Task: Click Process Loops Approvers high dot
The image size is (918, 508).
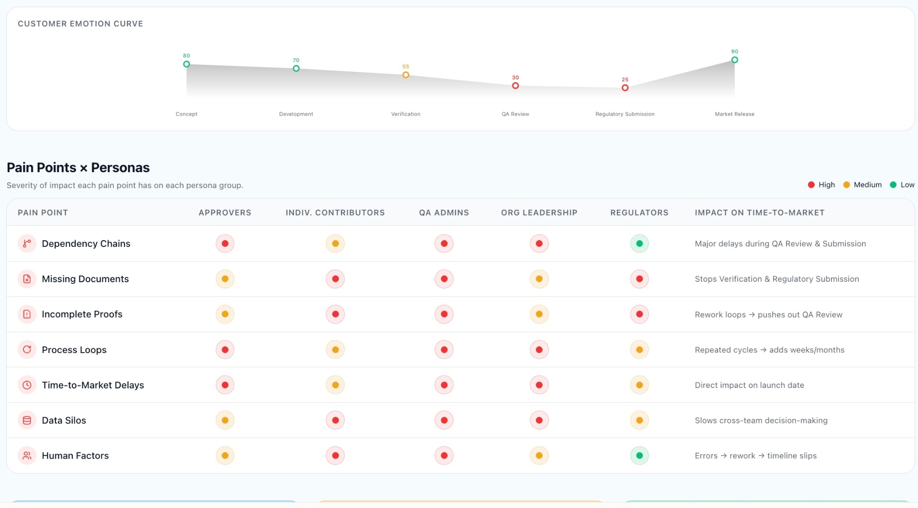Action: coord(225,350)
